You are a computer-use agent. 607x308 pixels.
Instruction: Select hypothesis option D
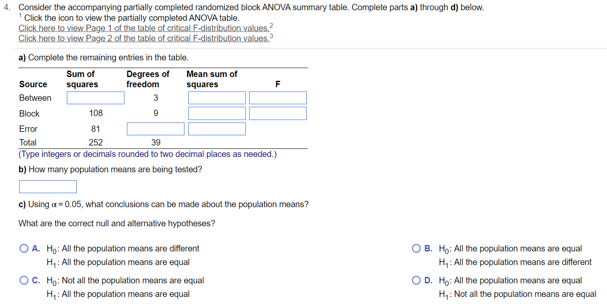point(416,280)
